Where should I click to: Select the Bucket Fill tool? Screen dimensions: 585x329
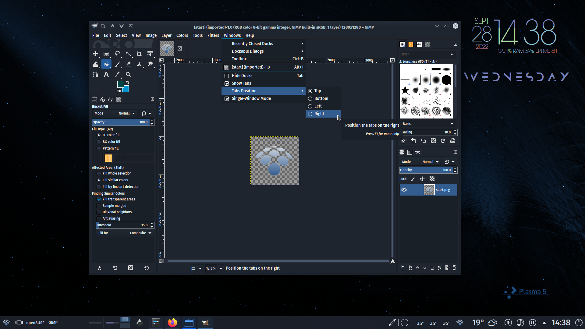point(106,64)
